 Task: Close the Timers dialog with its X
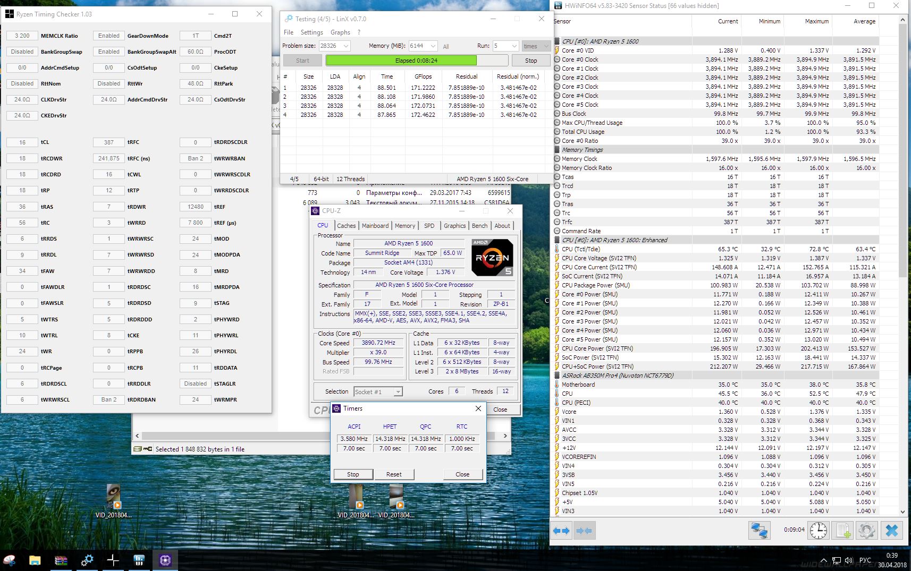click(478, 408)
